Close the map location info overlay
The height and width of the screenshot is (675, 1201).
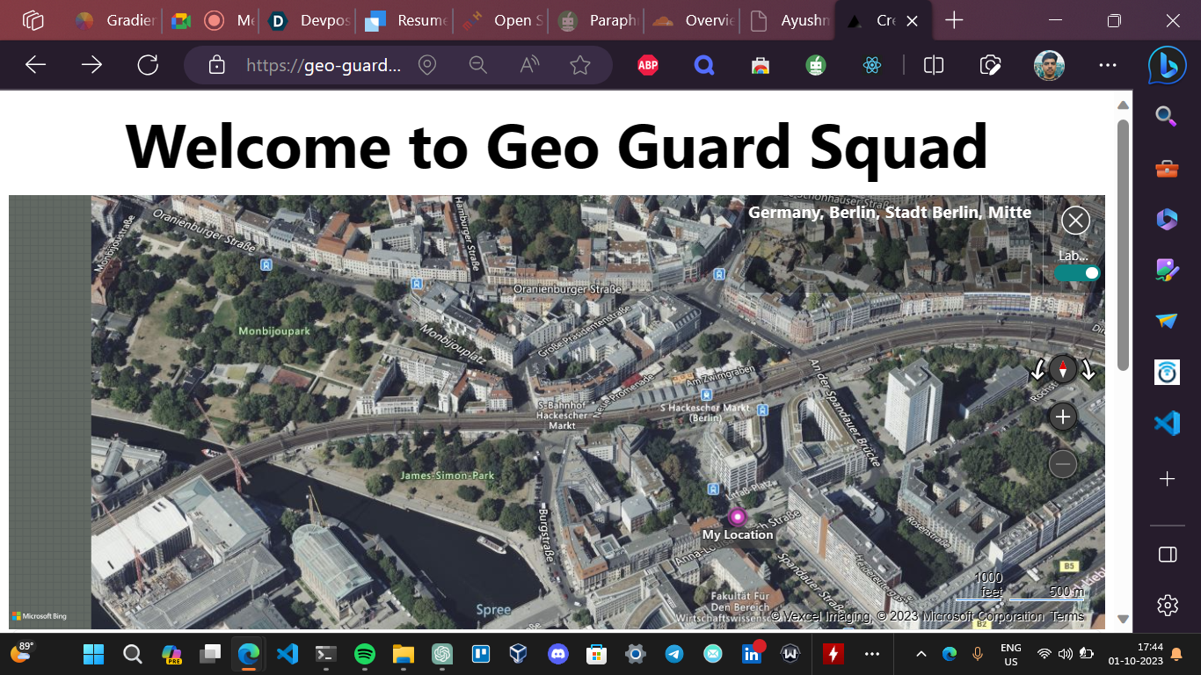tap(1075, 220)
